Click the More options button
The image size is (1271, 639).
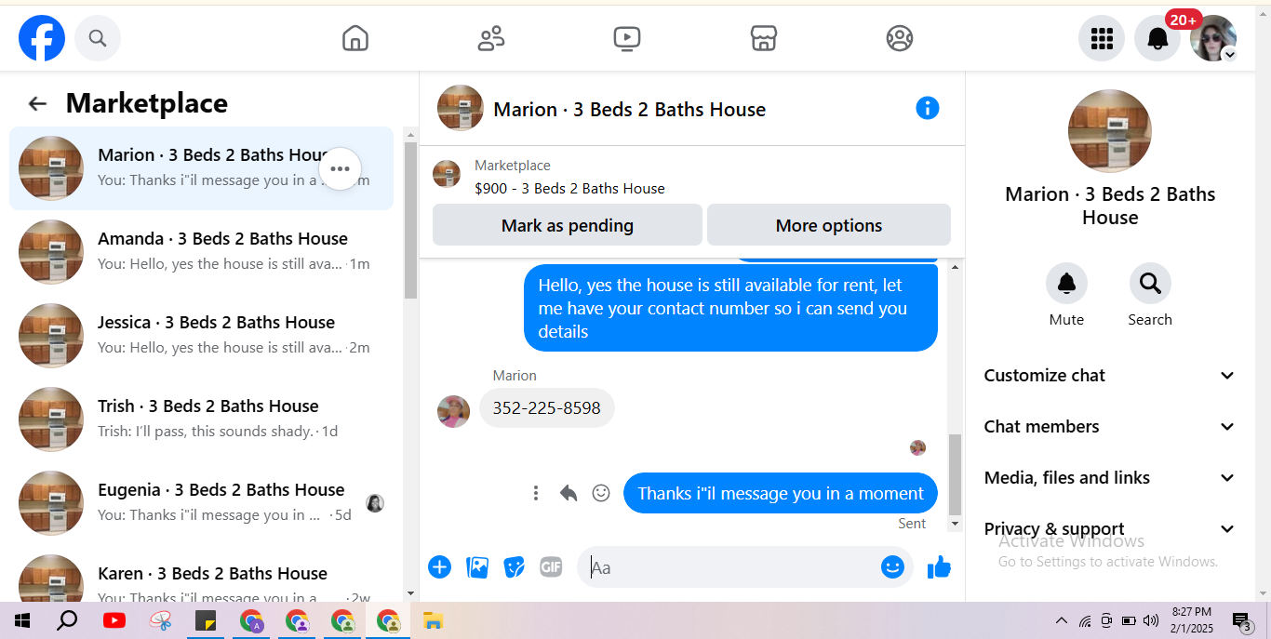point(829,225)
